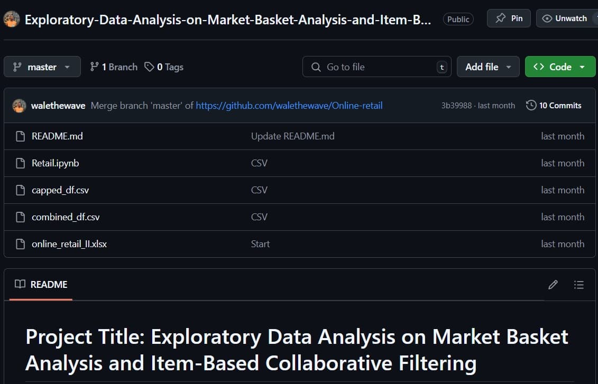
Task: Open the 10 Commits history
Action: click(x=554, y=106)
